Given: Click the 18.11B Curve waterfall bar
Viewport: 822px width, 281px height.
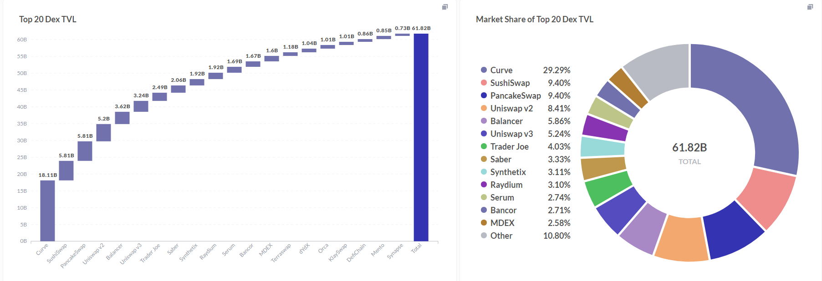Looking at the screenshot, I should [47, 211].
